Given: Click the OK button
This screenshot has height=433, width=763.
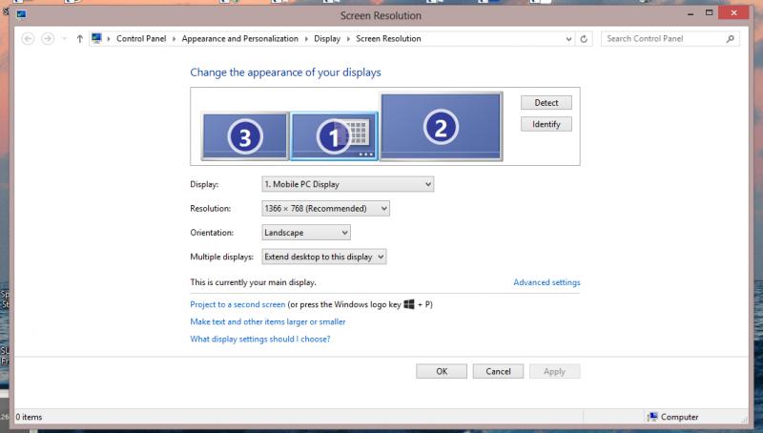Looking at the screenshot, I should (442, 371).
